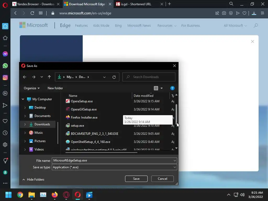Viewport: 268px width, 201px height.
Task: Sort by Date modified column
Action: (x=143, y=96)
